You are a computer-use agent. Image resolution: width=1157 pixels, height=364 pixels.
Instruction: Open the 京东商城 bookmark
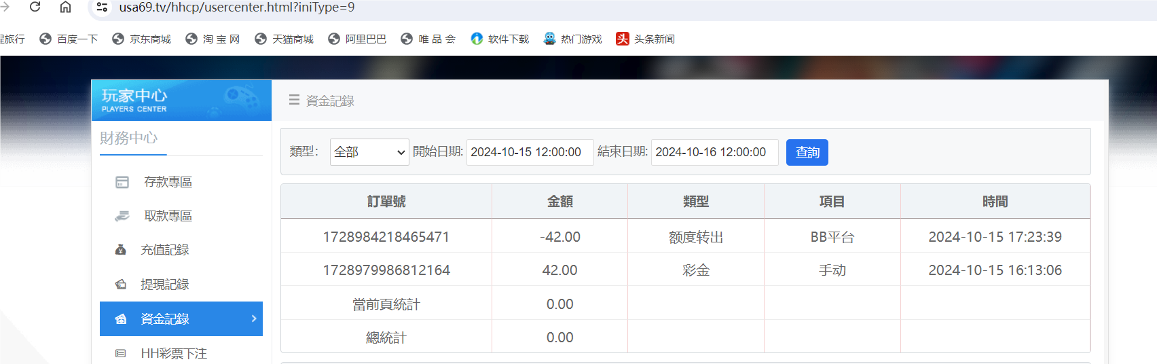[141, 39]
